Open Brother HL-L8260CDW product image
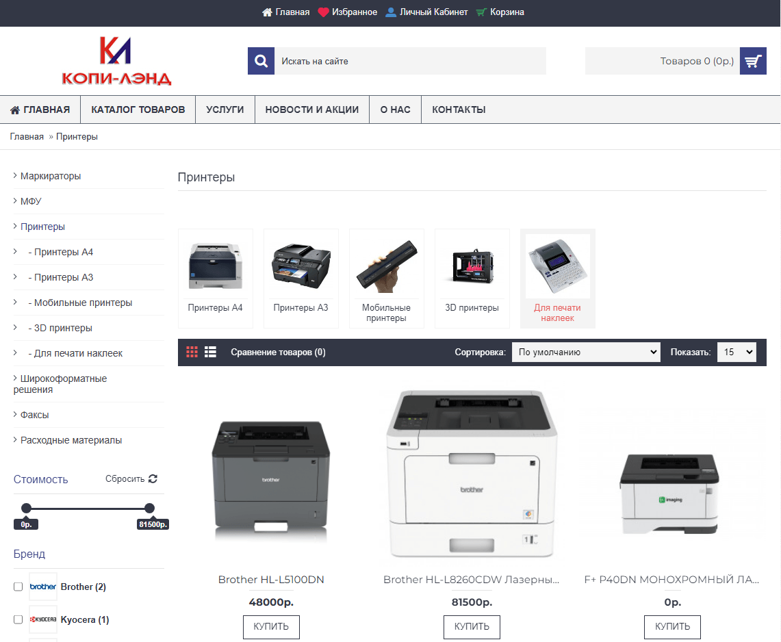The image size is (781, 642). (472, 474)
